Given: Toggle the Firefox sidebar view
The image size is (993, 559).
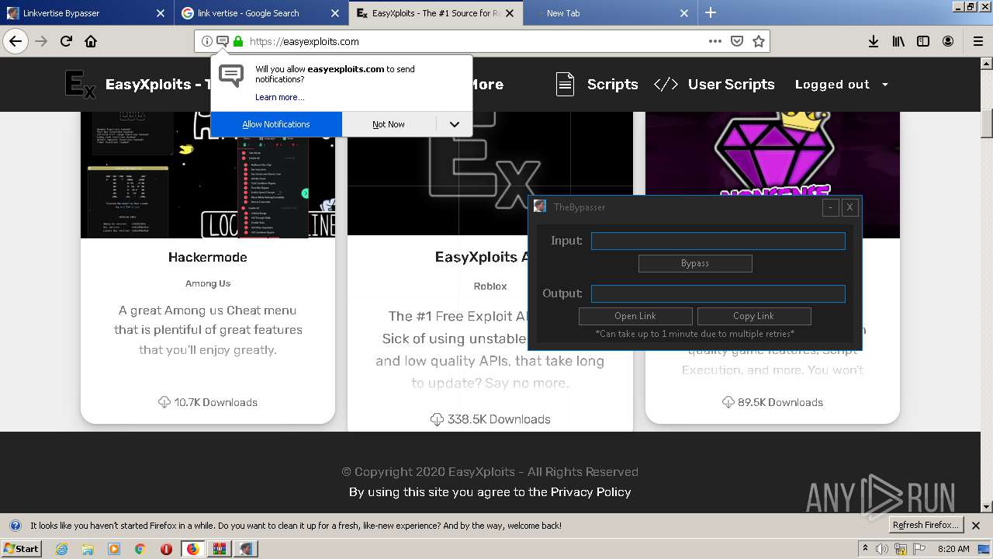Looking at the screenshot, I should (x=923, y=41).
